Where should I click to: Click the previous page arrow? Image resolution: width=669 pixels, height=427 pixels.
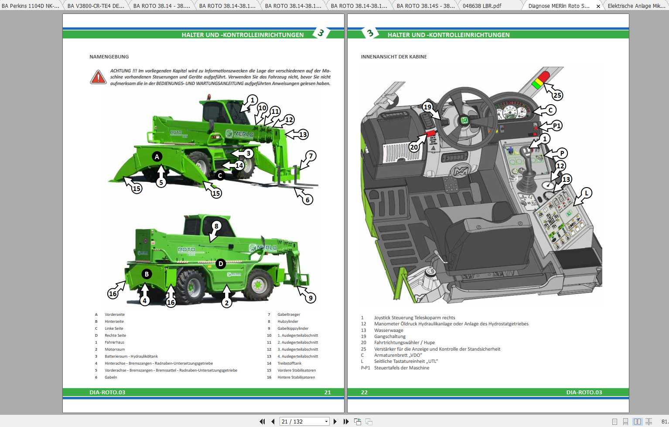pyautogui.click(x=273, y=421)
